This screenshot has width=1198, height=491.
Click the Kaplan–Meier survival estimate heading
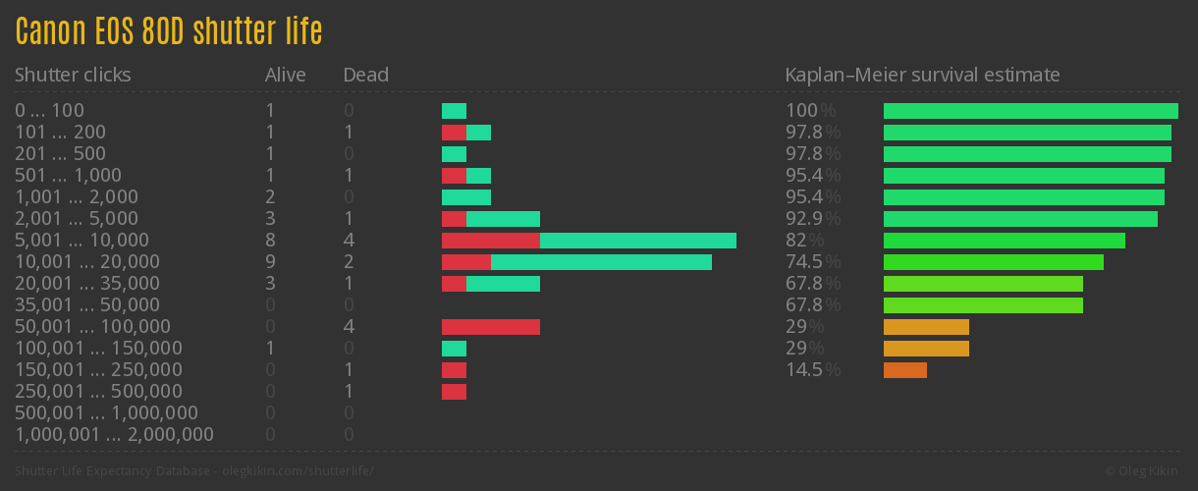[x=922, y=75]
